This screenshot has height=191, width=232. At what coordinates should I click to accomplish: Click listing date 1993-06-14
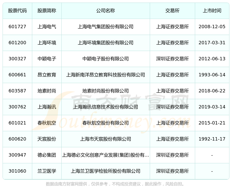click(x=212, y=75)
